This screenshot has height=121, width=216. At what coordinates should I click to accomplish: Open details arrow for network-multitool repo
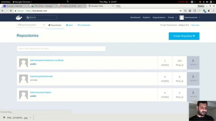(193, 63)
